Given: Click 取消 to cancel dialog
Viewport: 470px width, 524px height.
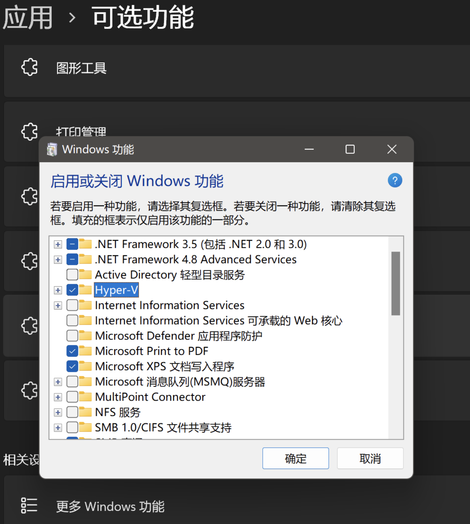Looking at the screenshot, I should 370,458.
